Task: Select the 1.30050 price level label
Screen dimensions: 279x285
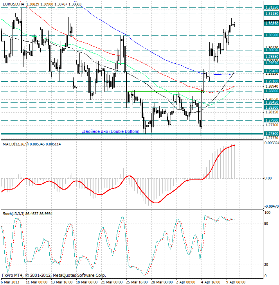Action: [x=271, y=50]
